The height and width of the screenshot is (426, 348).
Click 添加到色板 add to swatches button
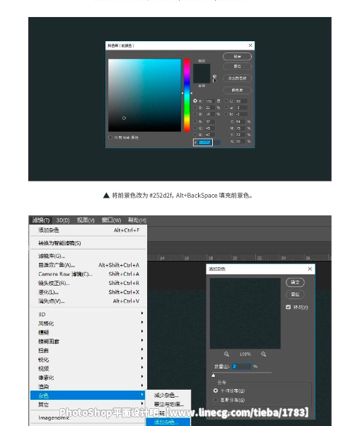coord(237,78)
